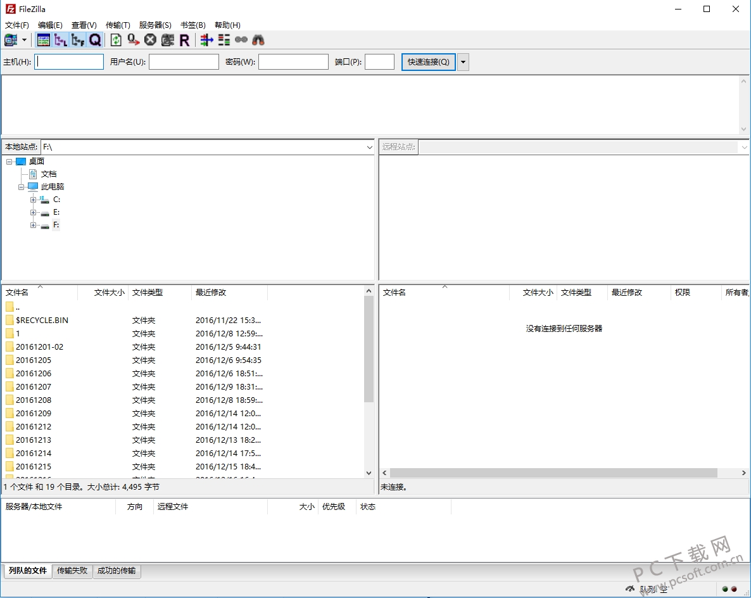Viewport: 751px width, 598px height.
Task: Open filename filters icon with arrows
Action: coord(206,41)
